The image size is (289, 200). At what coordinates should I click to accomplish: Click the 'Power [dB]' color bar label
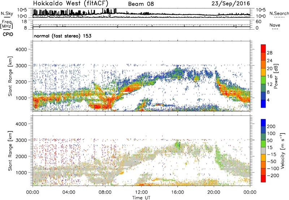276,76
